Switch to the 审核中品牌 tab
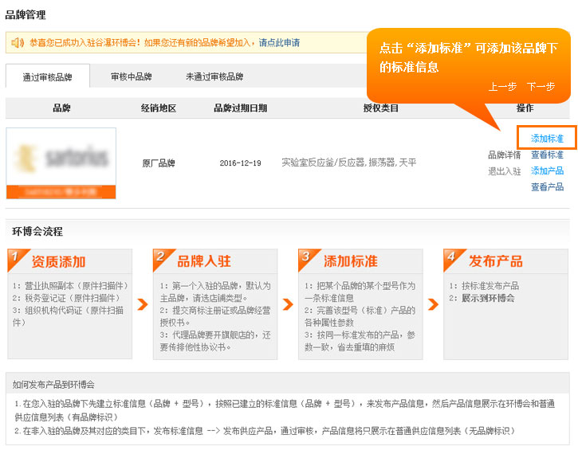Viewport: 578px width, 466px height. click(x=131, y=77)
